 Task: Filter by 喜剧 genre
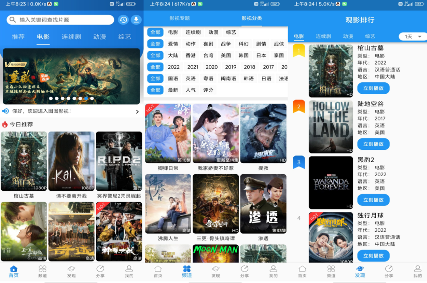tap(208, 44)
